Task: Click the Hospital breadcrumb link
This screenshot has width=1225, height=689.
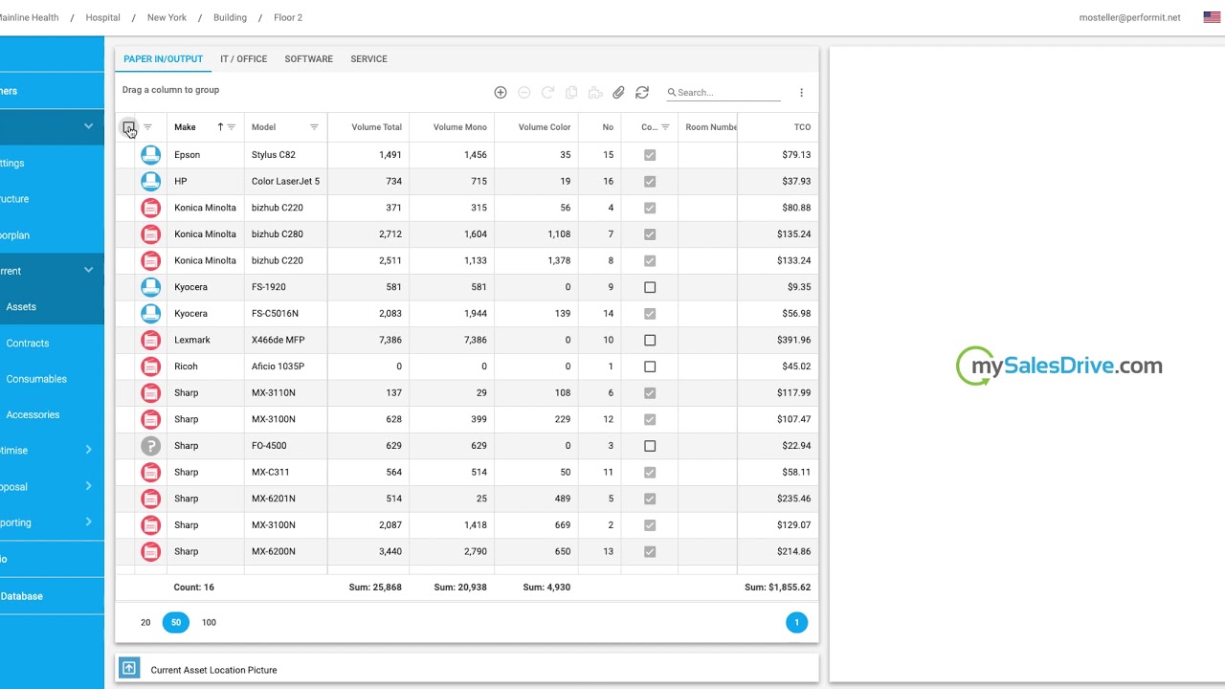Action: point(103,17)
